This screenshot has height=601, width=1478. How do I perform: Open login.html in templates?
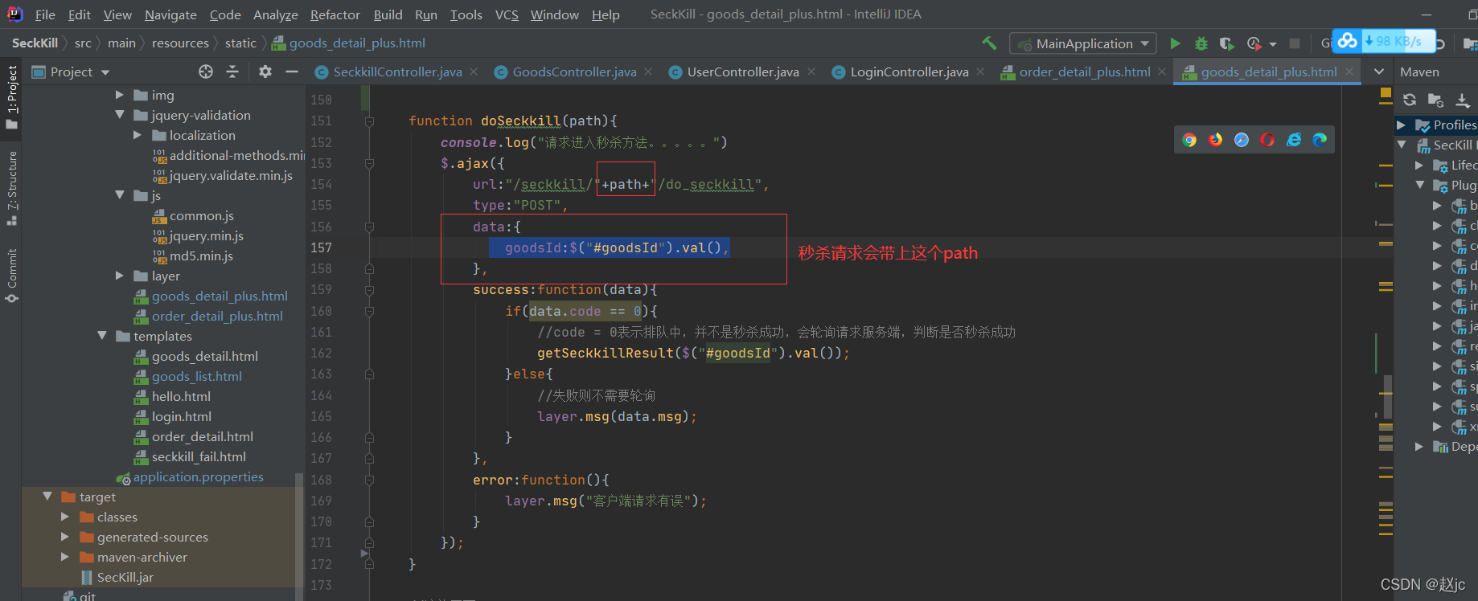click(x=182, y=416)
